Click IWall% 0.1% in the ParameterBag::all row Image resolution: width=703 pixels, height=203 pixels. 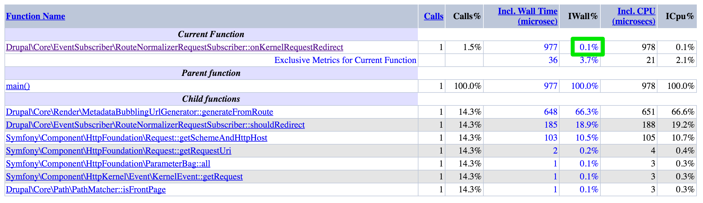tap(589, 164)
